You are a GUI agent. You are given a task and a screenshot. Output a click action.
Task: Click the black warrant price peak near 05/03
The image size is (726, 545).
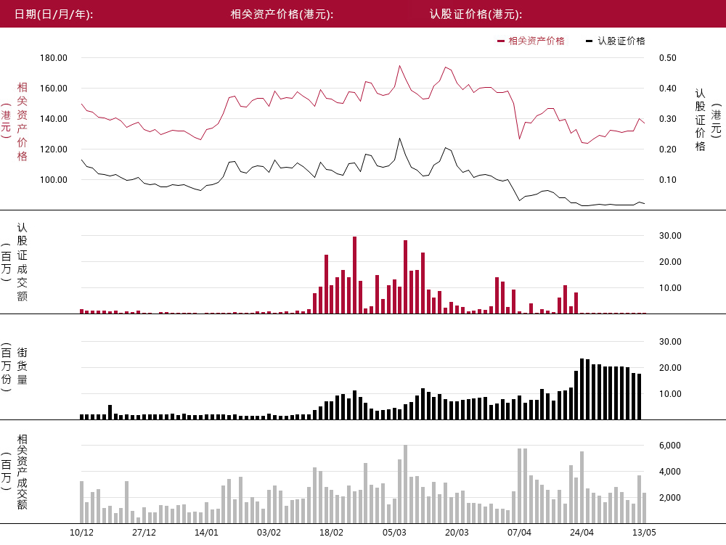(399, 138)
